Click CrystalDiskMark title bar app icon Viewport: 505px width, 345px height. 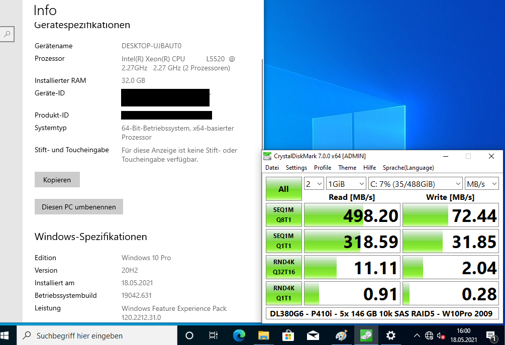click(x=267, y=156)
